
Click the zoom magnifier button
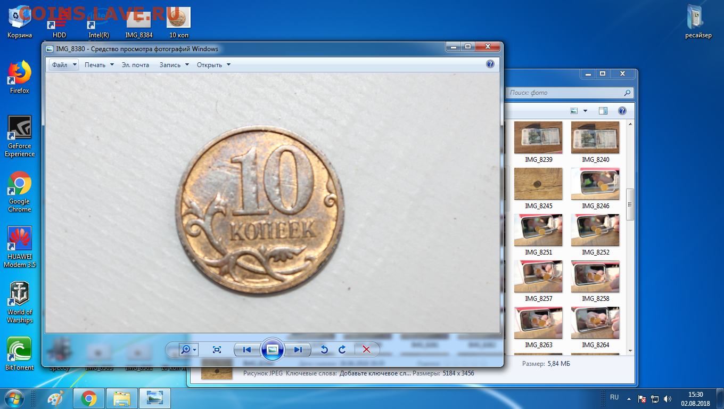[x=186, y=349]
